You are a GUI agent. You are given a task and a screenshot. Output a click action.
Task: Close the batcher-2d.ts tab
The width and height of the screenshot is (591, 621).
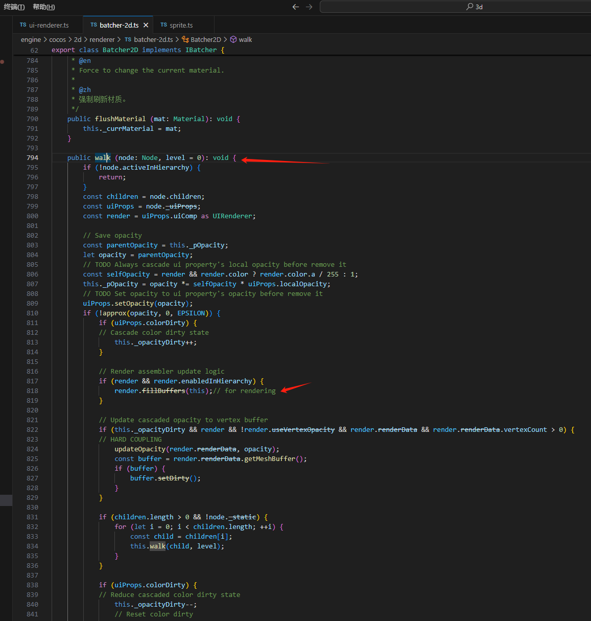[146, 25]
